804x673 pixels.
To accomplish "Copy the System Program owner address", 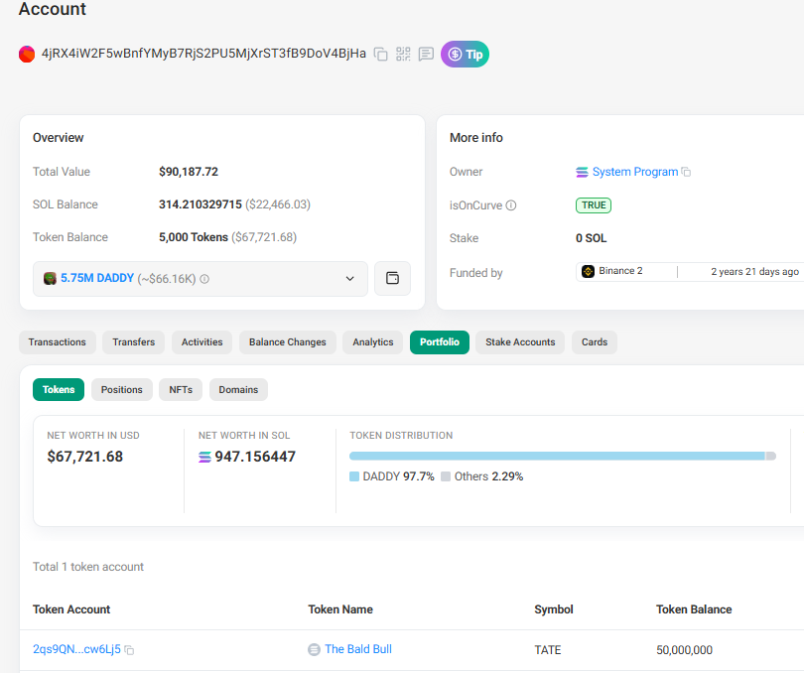I will coord(686,172).
